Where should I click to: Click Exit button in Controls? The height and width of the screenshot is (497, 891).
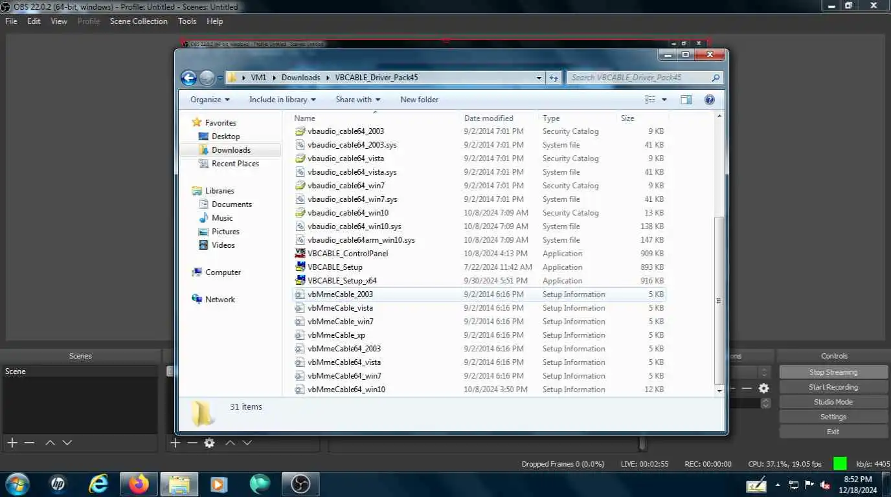coord(833,432)
